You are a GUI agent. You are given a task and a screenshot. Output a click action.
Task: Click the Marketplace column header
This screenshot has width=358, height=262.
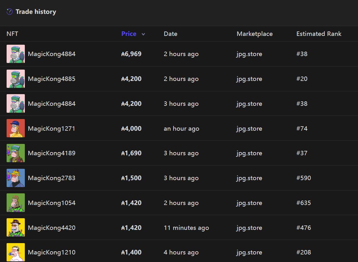coord(255,34)
